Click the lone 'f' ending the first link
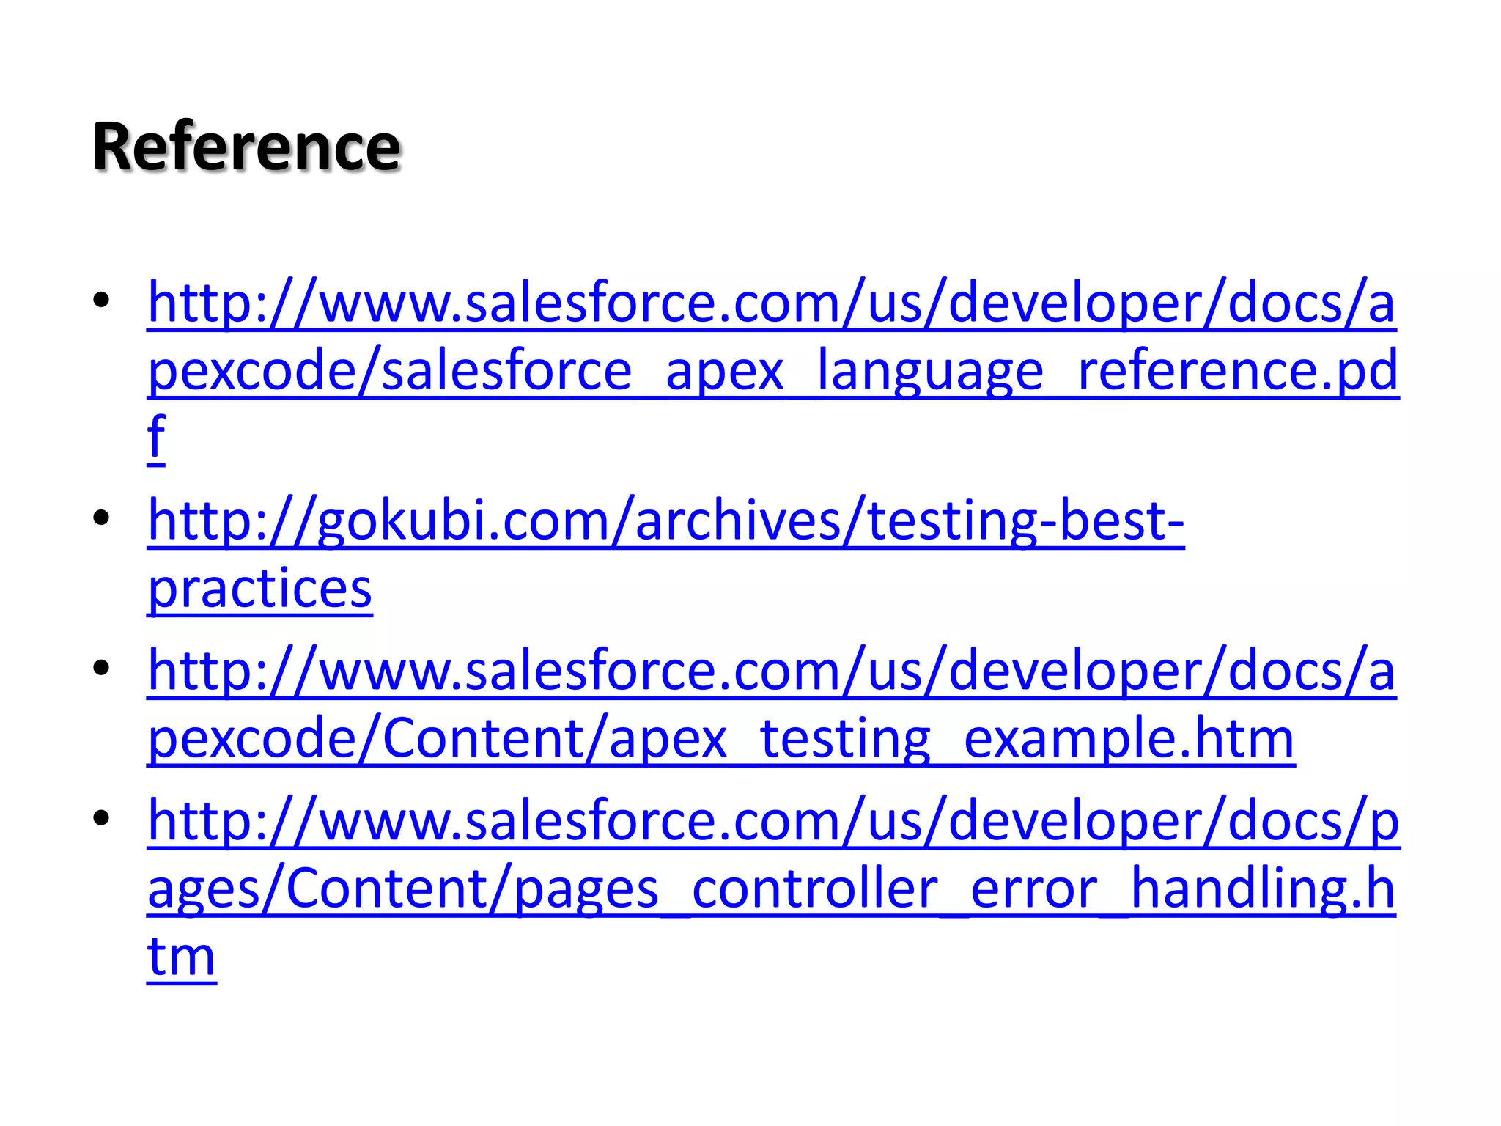The width and height of the screenshot is (1501, 1126). pyautogui.click(x=156, y=438)
